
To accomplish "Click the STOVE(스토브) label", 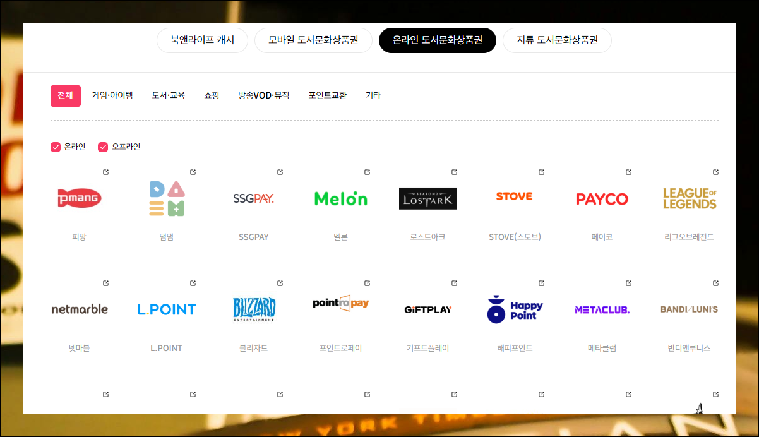I will pyautogui.click(x=515, y=237).
